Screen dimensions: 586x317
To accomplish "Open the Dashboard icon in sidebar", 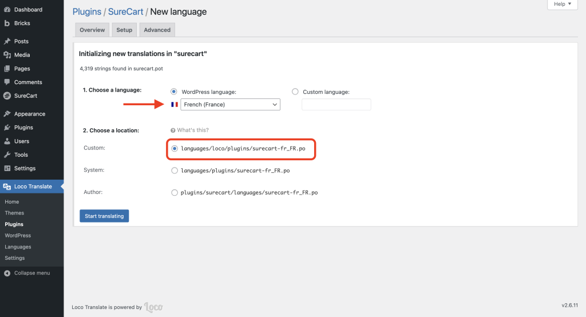I will (x=7, y=10).
